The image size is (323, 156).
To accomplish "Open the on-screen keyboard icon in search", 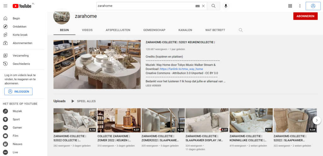I will [197, 6].
